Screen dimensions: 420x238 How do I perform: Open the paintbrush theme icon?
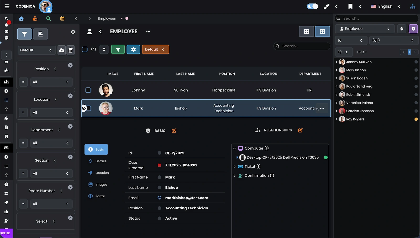[x=326, y=7]
